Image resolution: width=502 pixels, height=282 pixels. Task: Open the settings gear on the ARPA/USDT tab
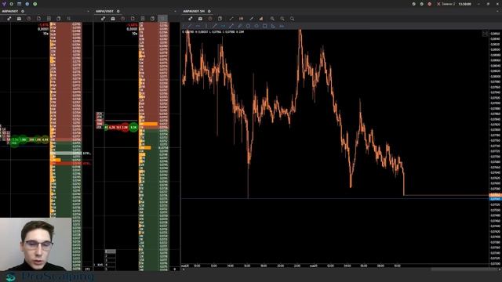click(118, 11)
